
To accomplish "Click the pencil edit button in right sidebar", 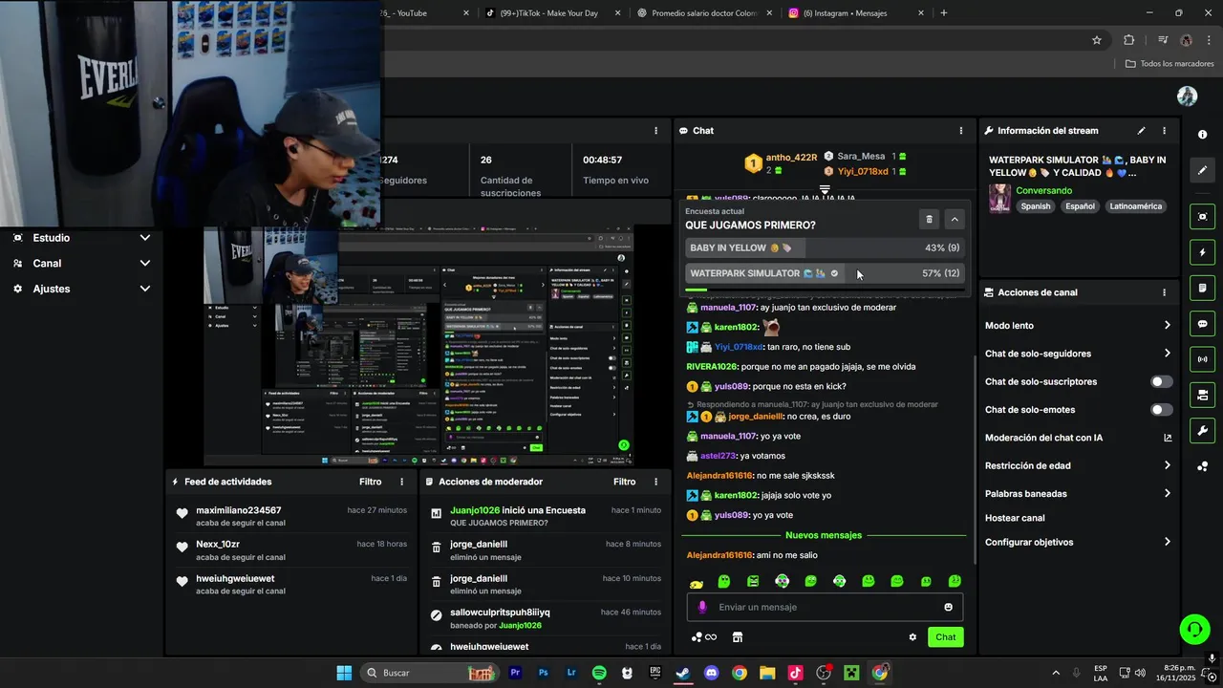I will (1202, 170).
